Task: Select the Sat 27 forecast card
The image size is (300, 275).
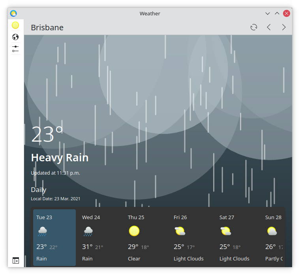Action: pos(238,237)
